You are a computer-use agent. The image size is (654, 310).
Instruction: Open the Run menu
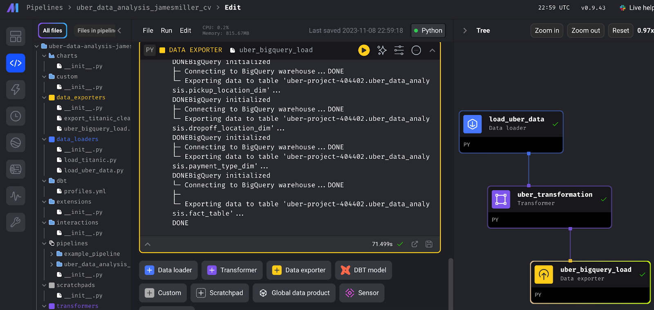[x=166, y=31]
